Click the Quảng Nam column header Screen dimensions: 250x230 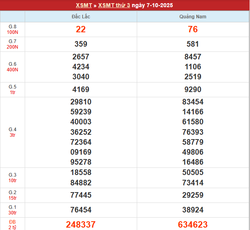pyautogui.click(x=193, y=17)
